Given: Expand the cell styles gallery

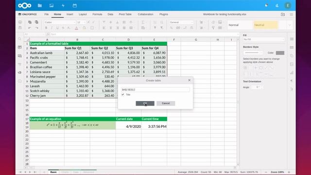Looking at the screenshot, I should [x=290, y=25].
